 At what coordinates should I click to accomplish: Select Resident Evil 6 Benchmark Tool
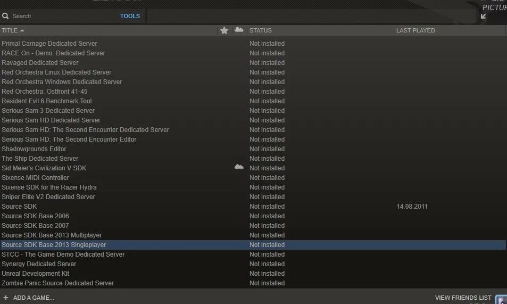click(x=47, y=101)
